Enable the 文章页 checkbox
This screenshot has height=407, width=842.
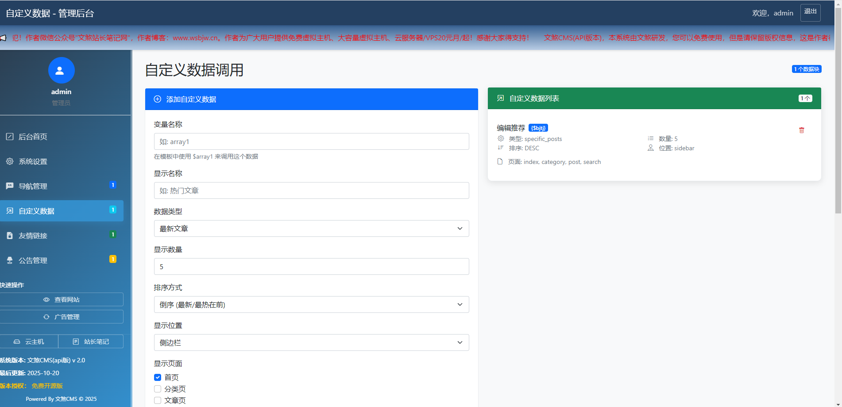tap(158, 400)
